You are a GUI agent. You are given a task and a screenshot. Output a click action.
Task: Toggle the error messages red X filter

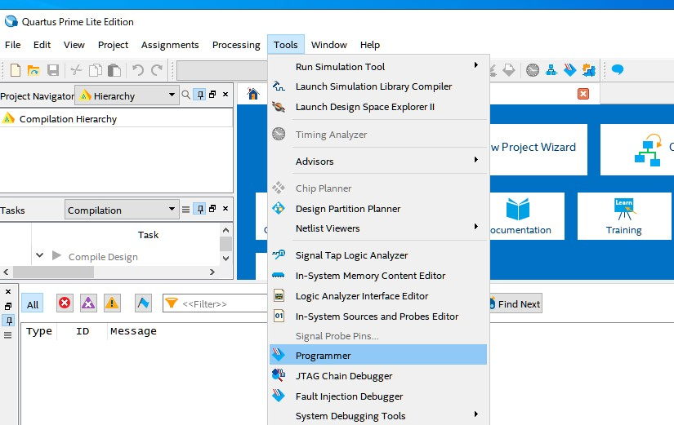coord(65,303)
